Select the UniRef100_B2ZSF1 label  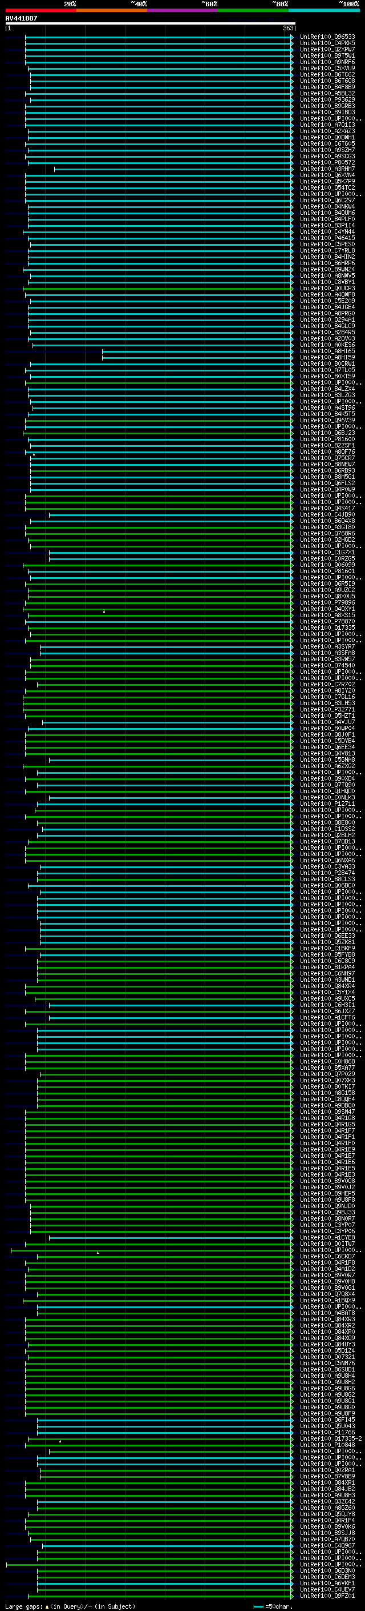click(327, 445)
